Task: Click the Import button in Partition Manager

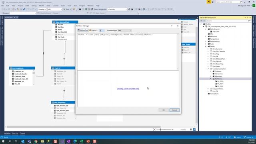Action: pyautogui.click(x=93, y=30)
